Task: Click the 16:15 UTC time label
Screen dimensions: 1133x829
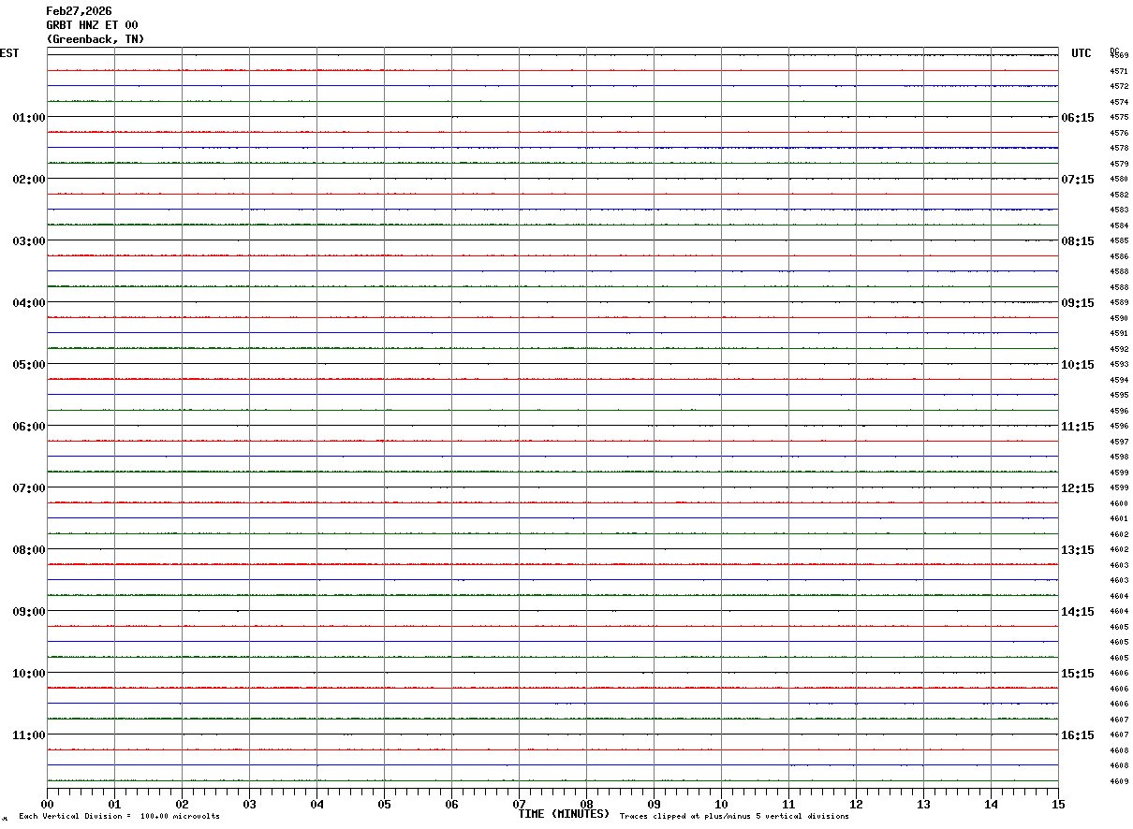Action: click(x=1077, y=734)
